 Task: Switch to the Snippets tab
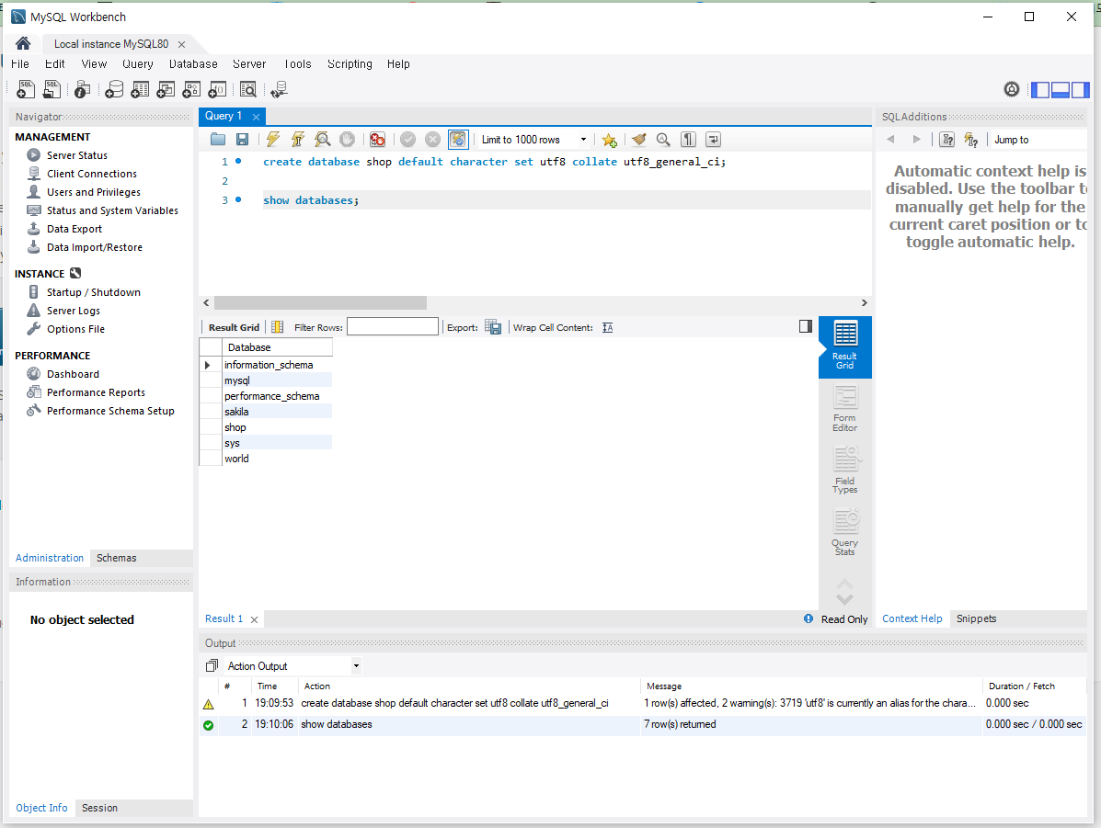click(x=976, y=618)
